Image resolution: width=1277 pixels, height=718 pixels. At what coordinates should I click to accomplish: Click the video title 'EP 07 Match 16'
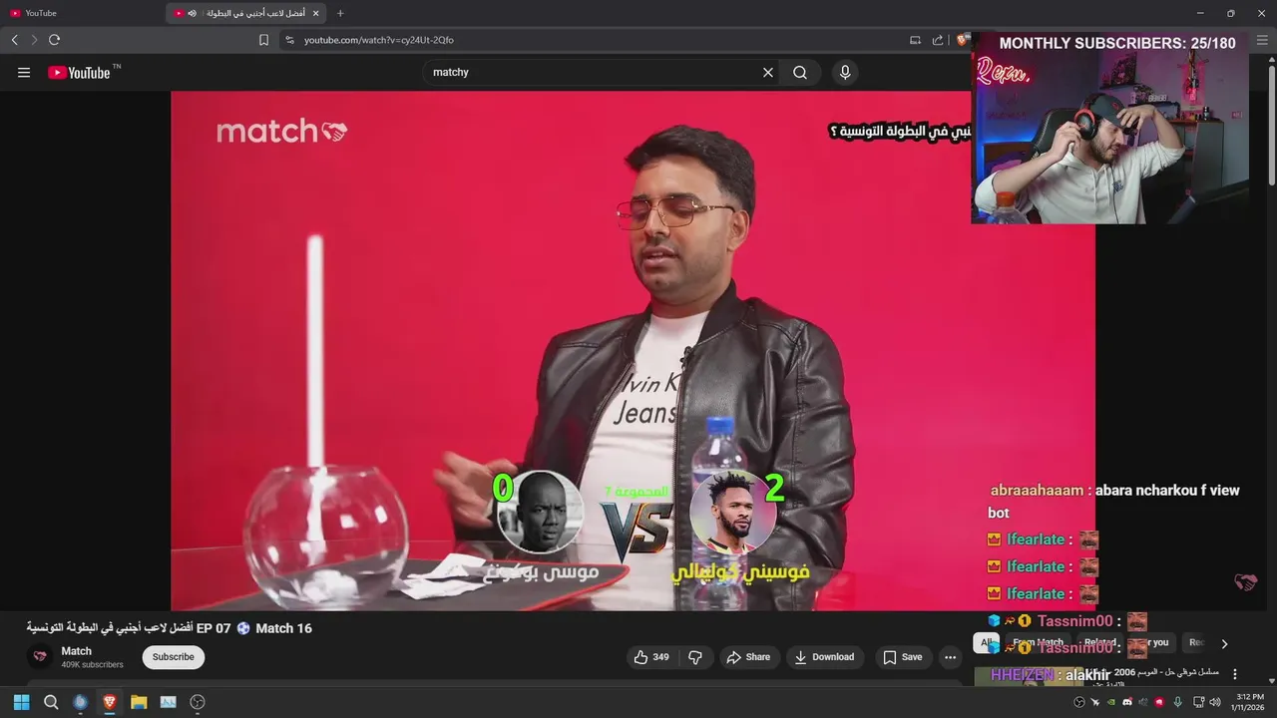169,628
